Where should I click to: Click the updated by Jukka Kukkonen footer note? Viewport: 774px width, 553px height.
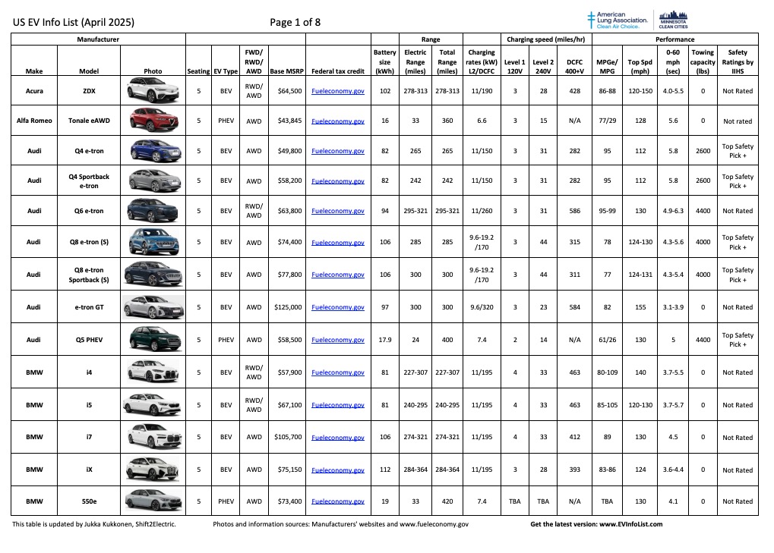93,524
